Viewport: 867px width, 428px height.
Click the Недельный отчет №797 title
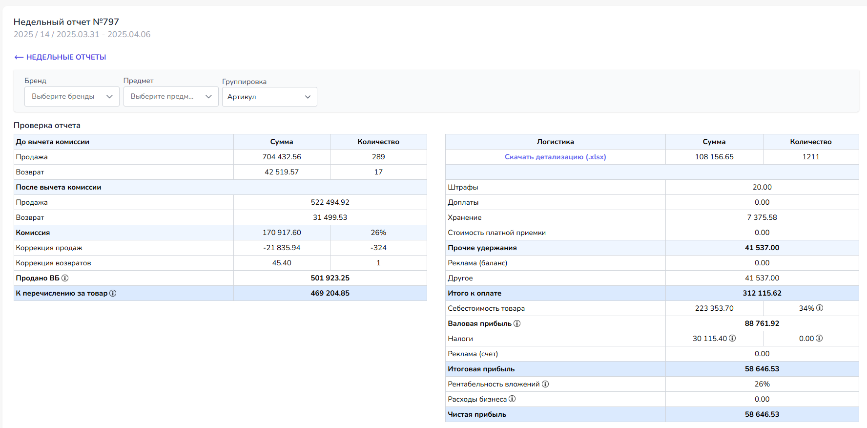click(x=66, y=22)
